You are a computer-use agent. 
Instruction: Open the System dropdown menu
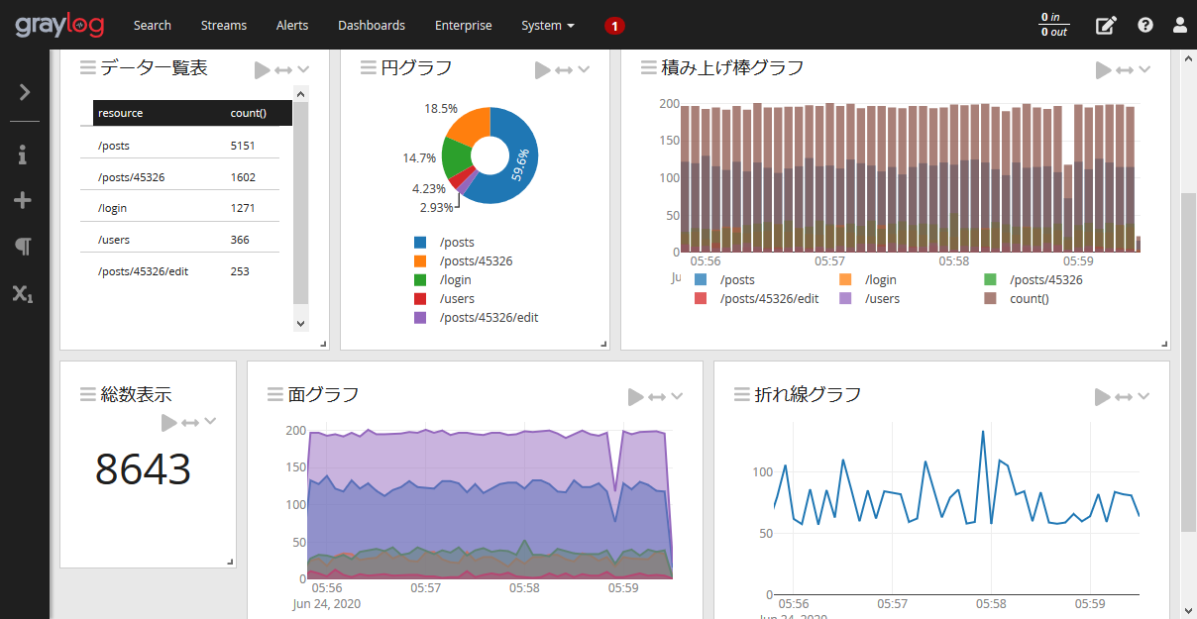547,26
